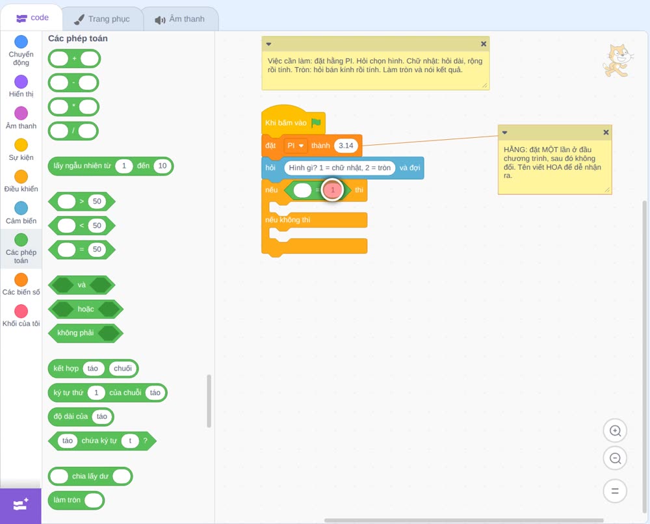Select the multiplication operator block
This screenshot has width=650, height=524.
[x=74, y=107]
